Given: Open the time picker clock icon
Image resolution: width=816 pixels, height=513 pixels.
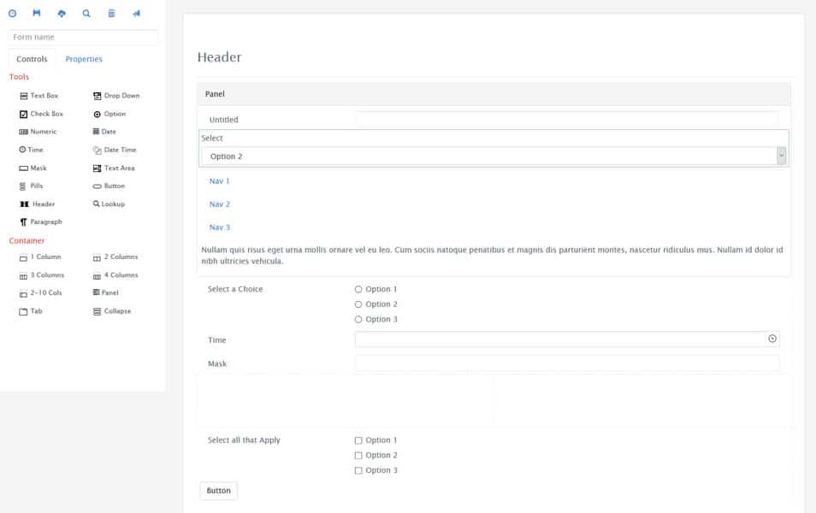Looking at the screenshot, I should 772,339.
